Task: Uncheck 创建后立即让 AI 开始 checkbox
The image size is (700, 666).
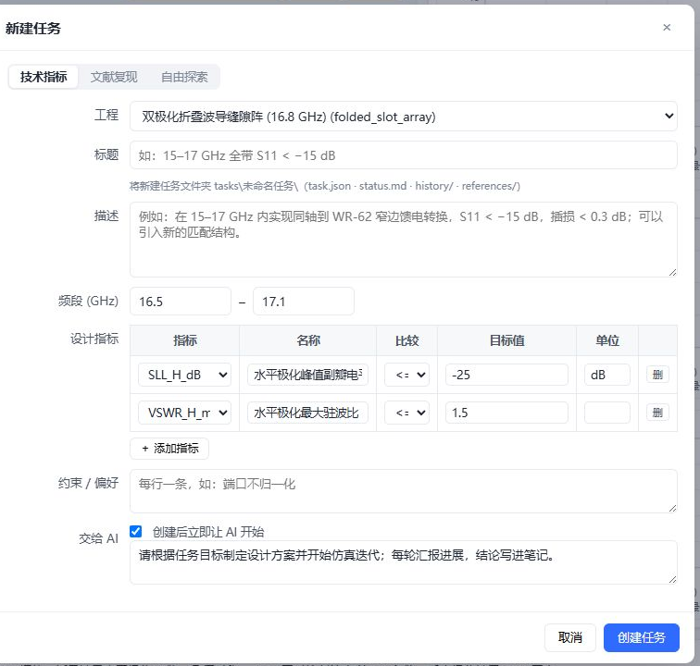Action: pos(136,531)
